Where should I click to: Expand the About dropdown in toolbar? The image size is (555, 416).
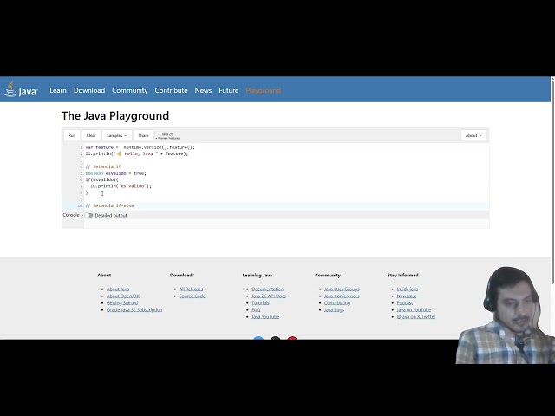pyautogui.click(x=473, y=135)
